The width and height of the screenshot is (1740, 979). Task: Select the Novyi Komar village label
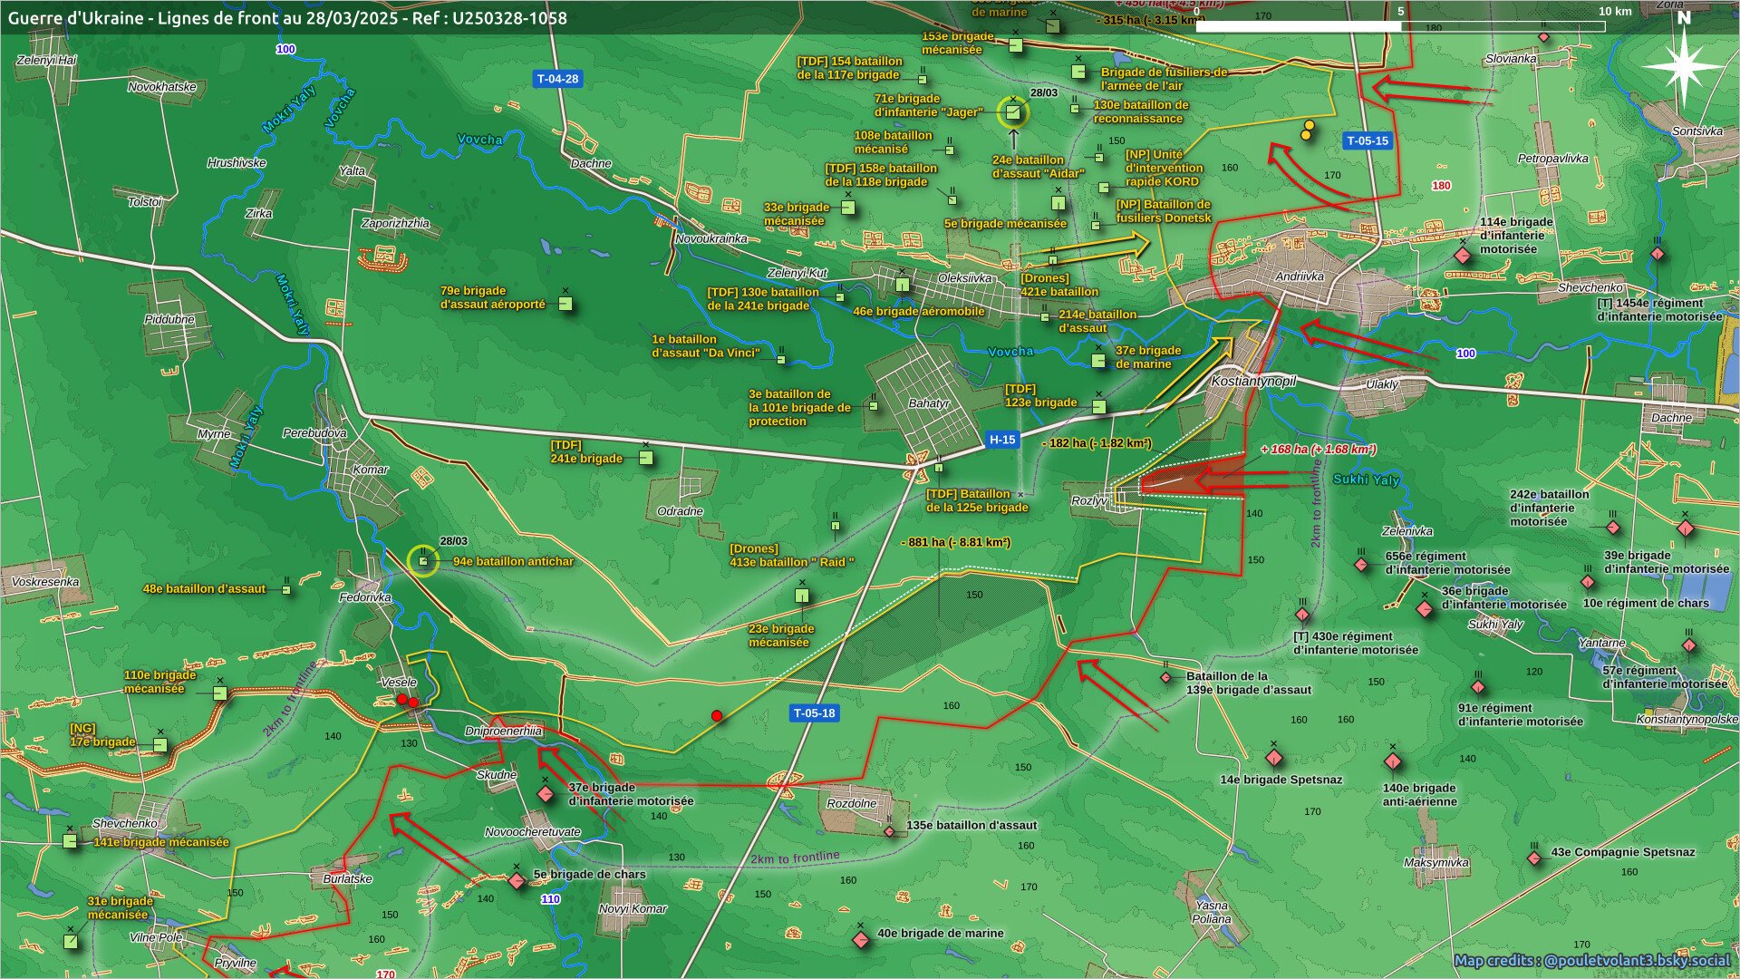[633, 908]
